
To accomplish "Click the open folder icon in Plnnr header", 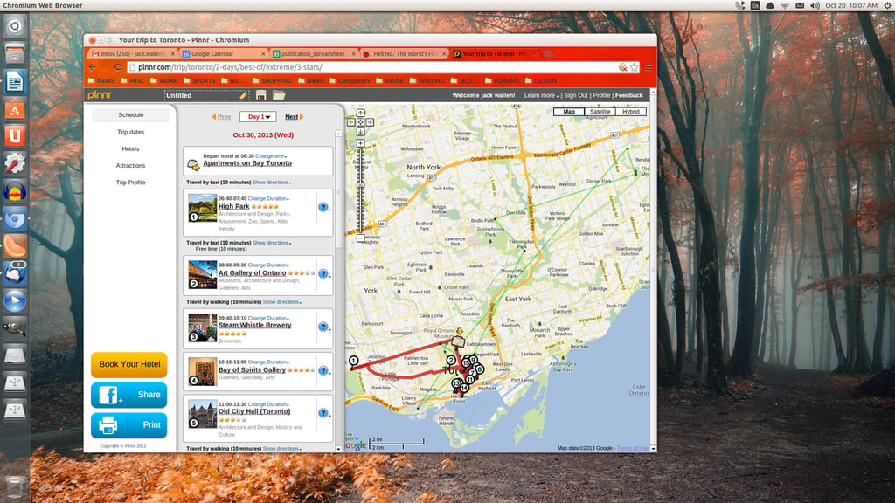I will pos(279,95).
